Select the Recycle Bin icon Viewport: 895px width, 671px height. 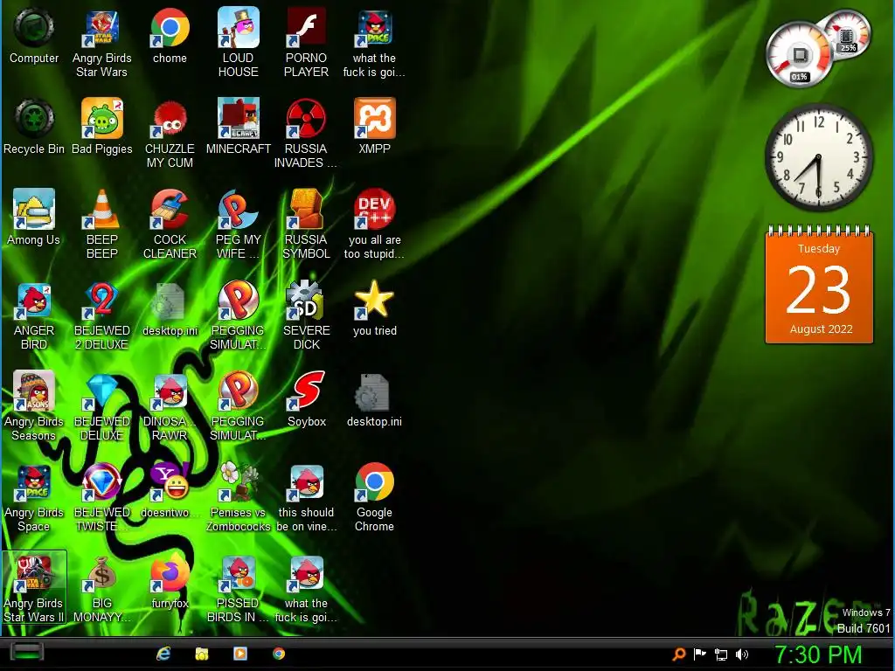(x=34, y=127)
